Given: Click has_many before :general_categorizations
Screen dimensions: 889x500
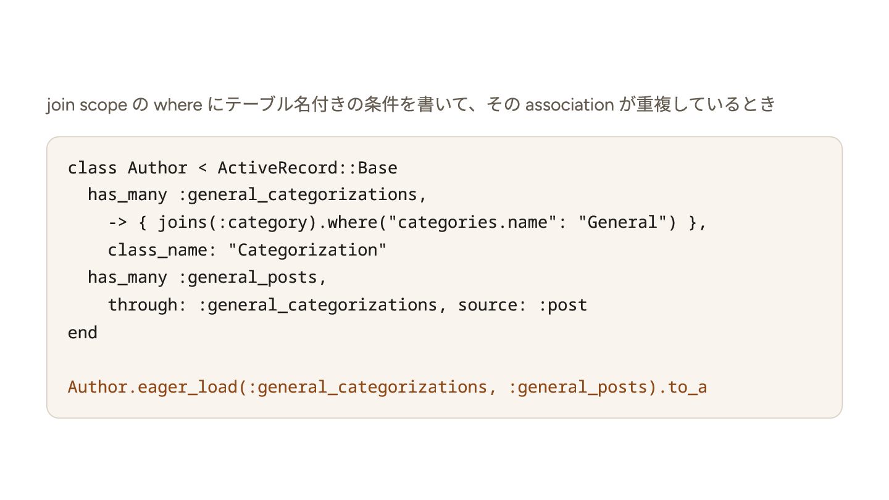Looking at the screenshot, I should (127, 195).
